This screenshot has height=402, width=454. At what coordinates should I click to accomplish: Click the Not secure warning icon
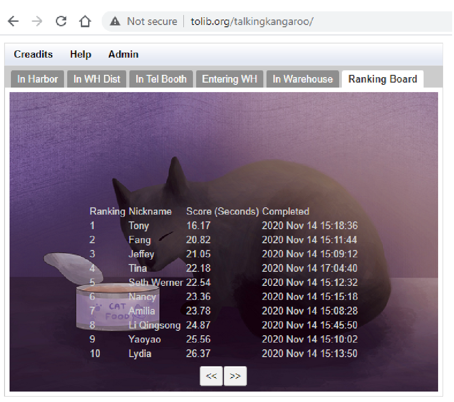pyautogui.click(x=115, y=21)
